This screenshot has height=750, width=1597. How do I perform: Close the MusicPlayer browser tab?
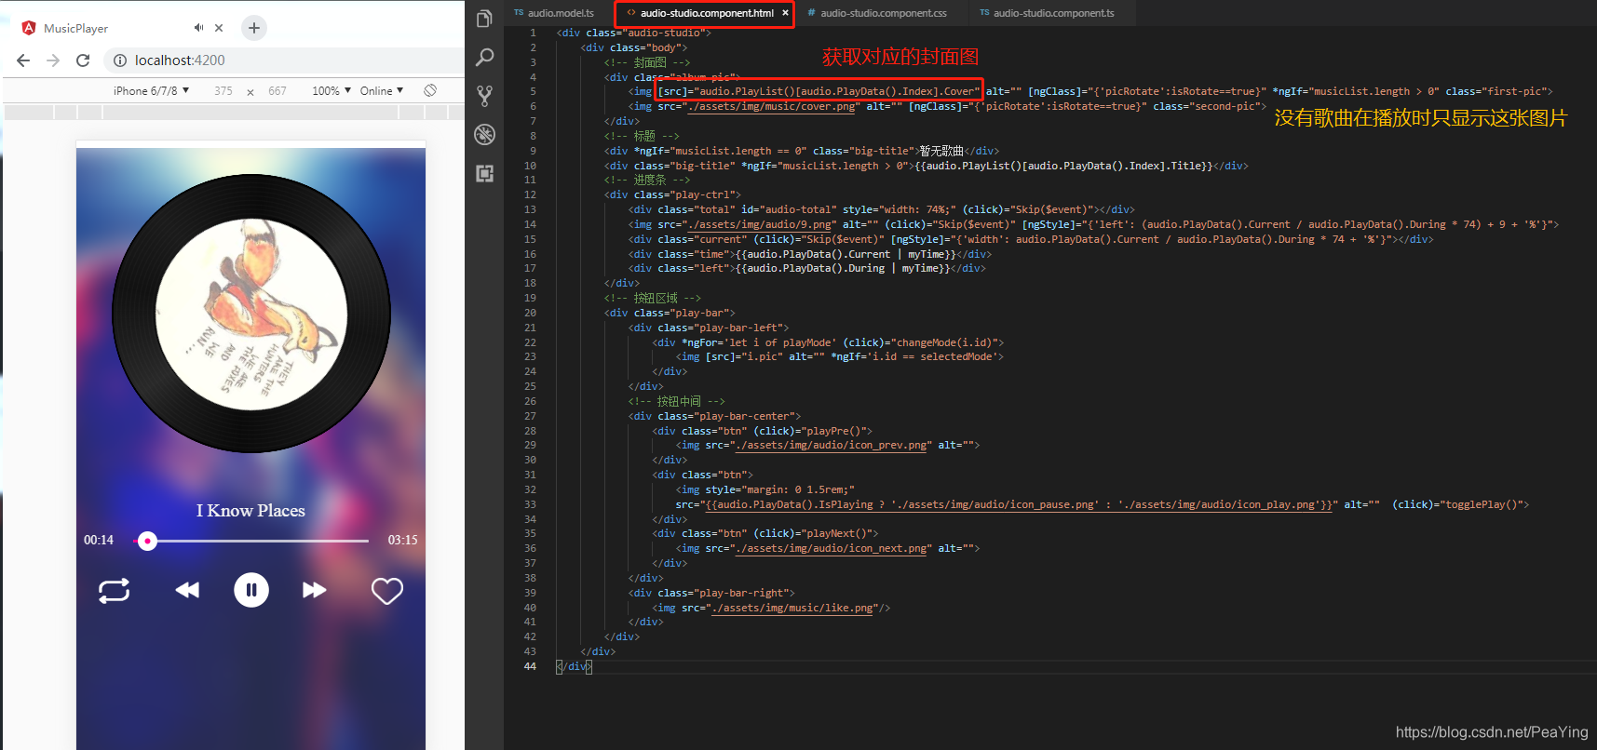point(219,28)
